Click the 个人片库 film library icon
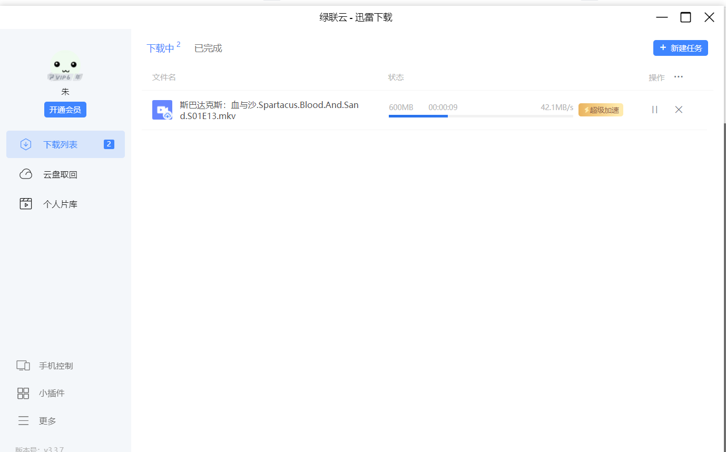Viewport: 726px width, 452px height. click(x=26, y=204)
